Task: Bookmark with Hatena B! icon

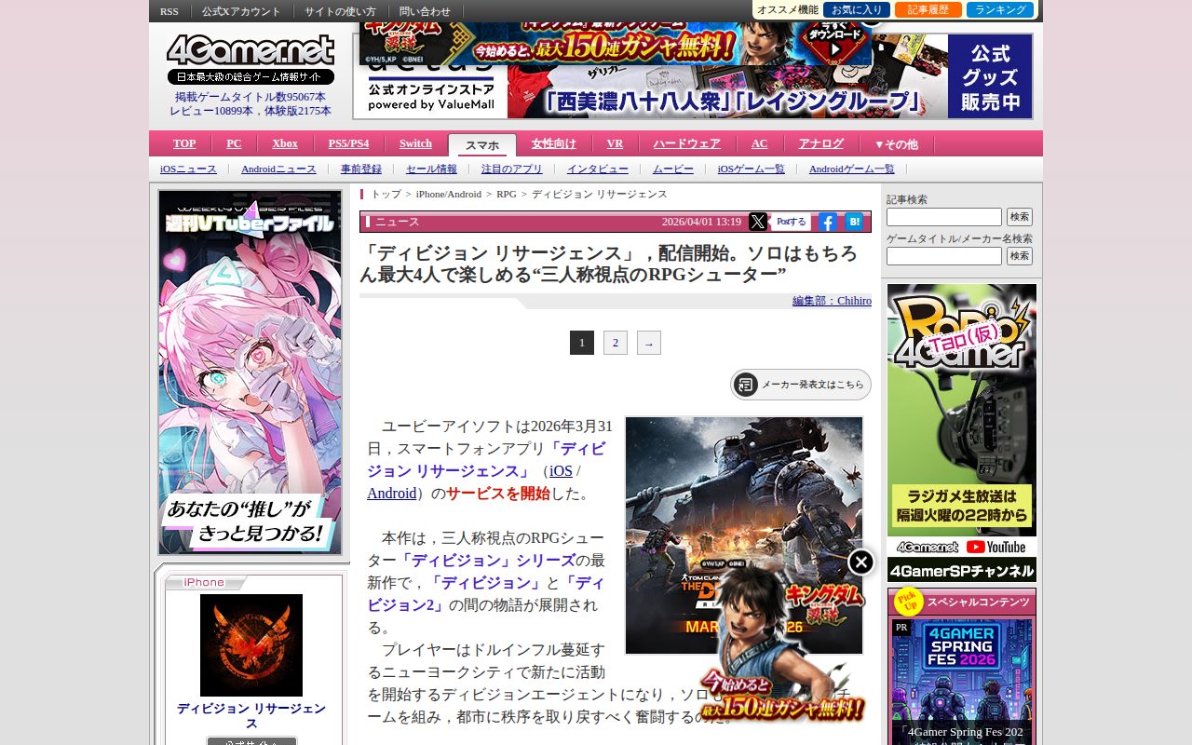Action: pyautogui.click(x=854, y=222)
